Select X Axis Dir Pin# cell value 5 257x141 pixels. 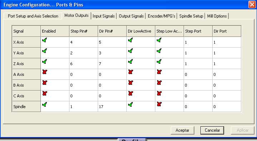(112, 42)
